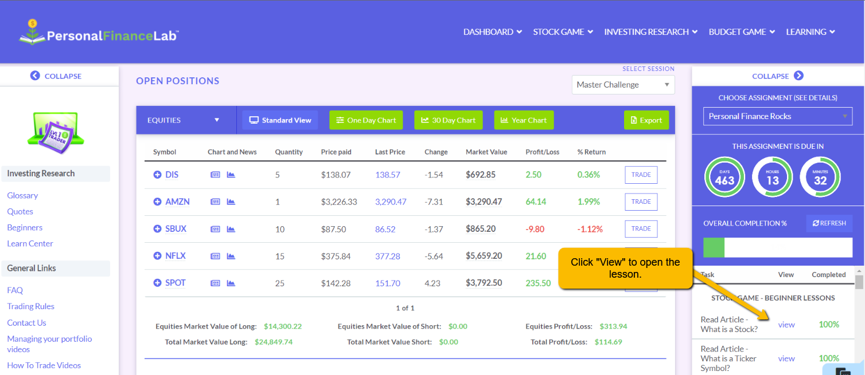
Task: Click the PersonalFinanceLab logo
Action: [x=99, y=32]
